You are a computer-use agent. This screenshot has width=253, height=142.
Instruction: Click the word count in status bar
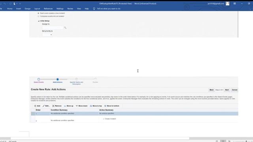[x=13, y=141]
